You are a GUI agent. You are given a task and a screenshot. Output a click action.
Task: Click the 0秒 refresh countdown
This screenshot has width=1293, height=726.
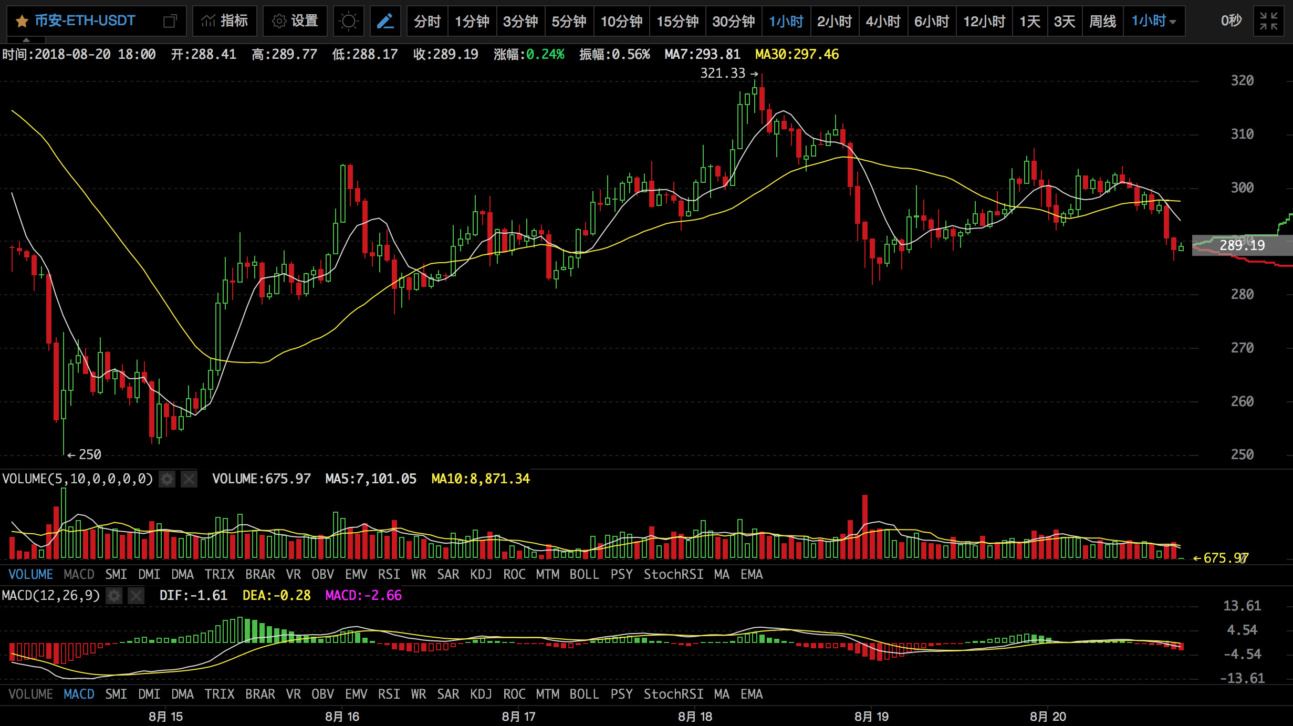click(x=1231, y=21)
